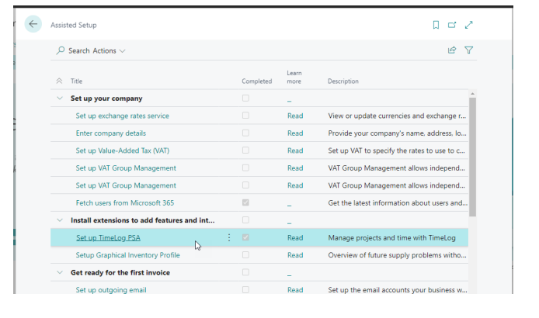Click the search magnifier icon
The image size is (539, 318).
[61, 50]
